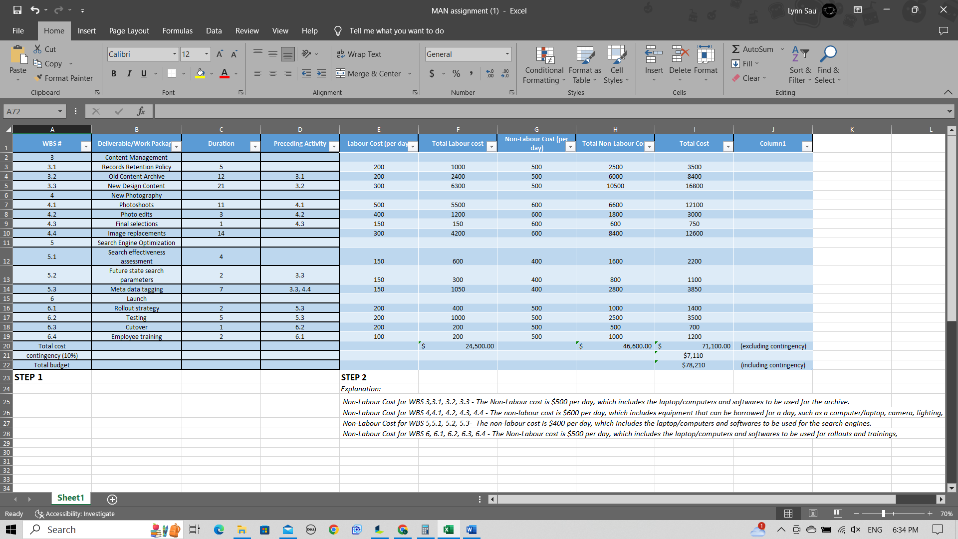
Task: Select the Sheet1 worksheet tab
Action: pyautogui.click(x=70, y=498)
